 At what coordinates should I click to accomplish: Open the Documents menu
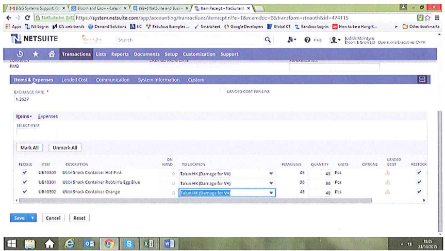[147, 54]
